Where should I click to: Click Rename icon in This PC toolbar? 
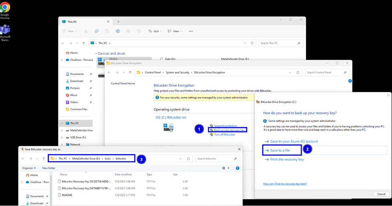[118, 31]
